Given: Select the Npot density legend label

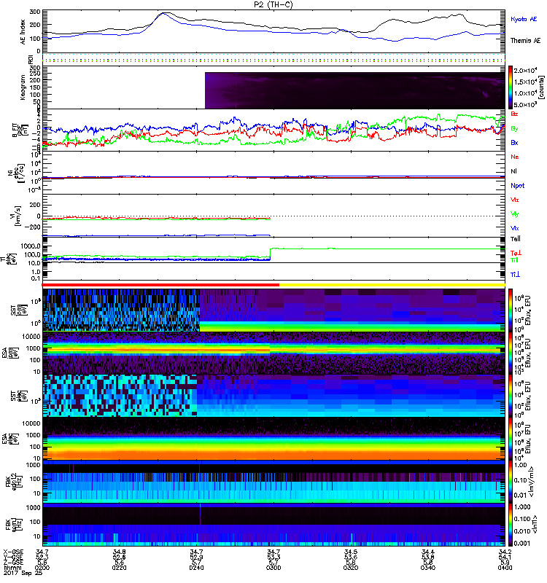Looking at the screenshot, I should (517, 186).
